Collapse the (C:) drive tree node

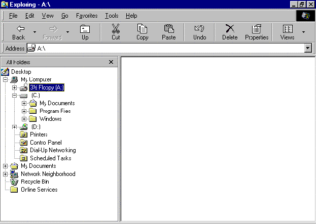[x=14, y=95]
